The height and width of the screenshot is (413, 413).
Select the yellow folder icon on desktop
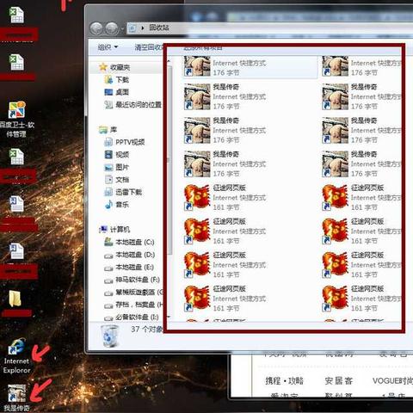[x=15, y=299]
